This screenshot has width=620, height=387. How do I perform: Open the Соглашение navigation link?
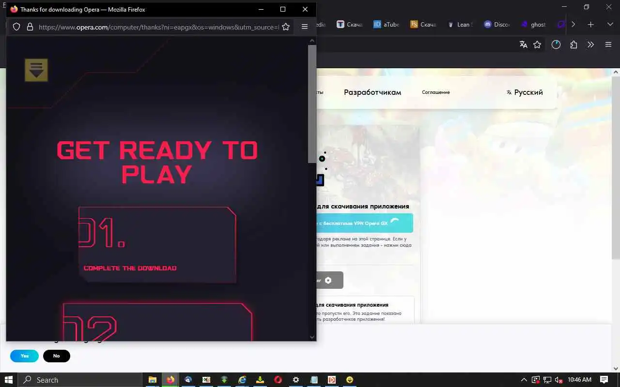[x=436, y=92]
